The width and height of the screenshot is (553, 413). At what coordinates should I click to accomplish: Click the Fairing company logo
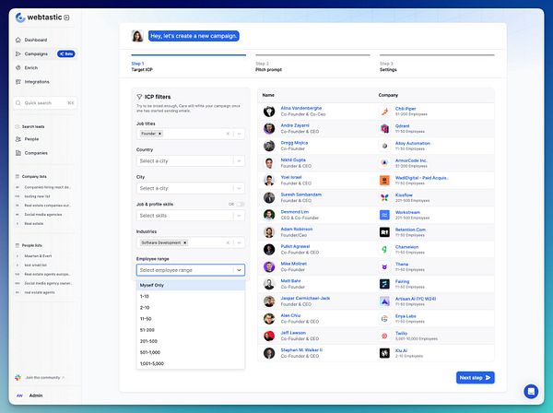(x=384, y=284)
